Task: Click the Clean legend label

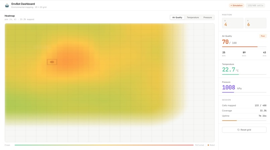Action: pos(7,145)
